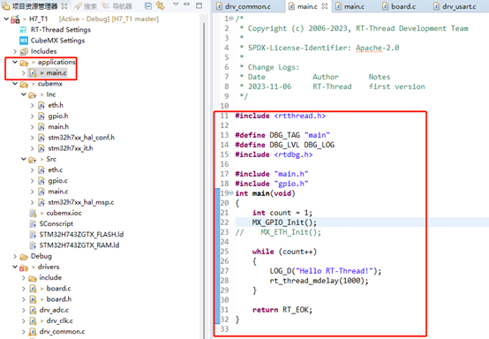
Task: Switch to the drv_usart.c editor tab
Action: coord(455,6)
